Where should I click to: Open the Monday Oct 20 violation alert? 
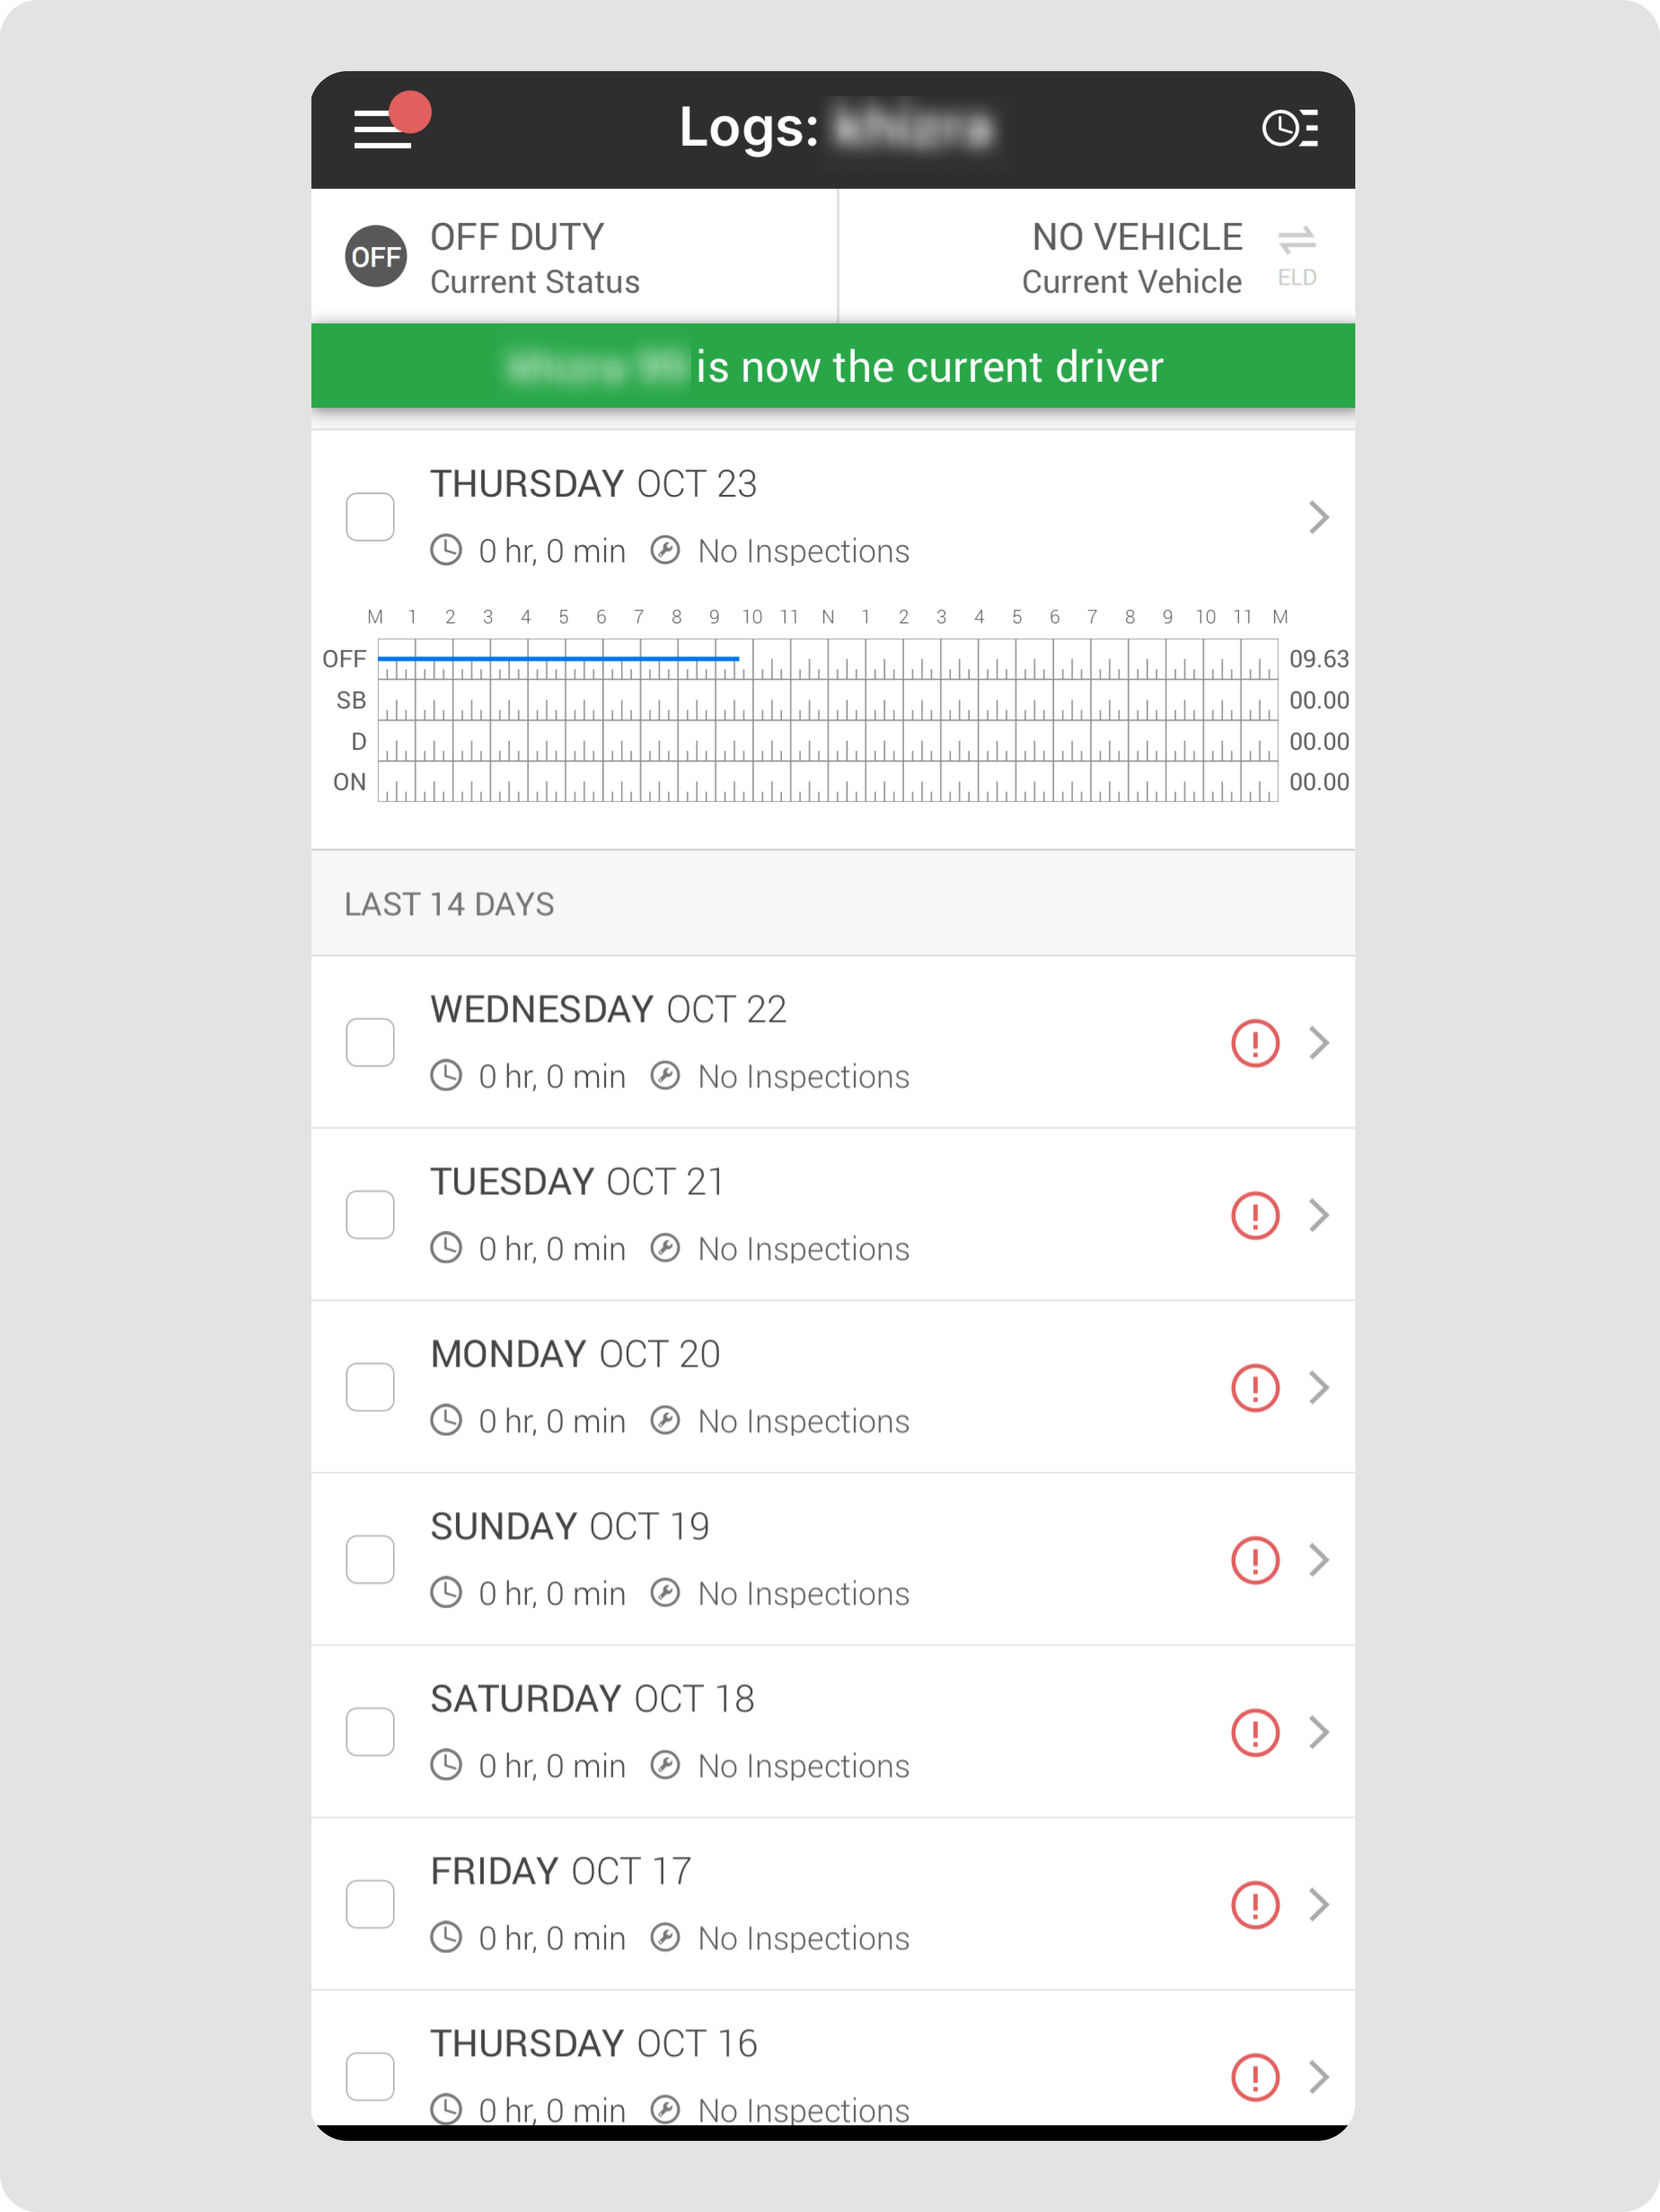tap(1254, 1388)
